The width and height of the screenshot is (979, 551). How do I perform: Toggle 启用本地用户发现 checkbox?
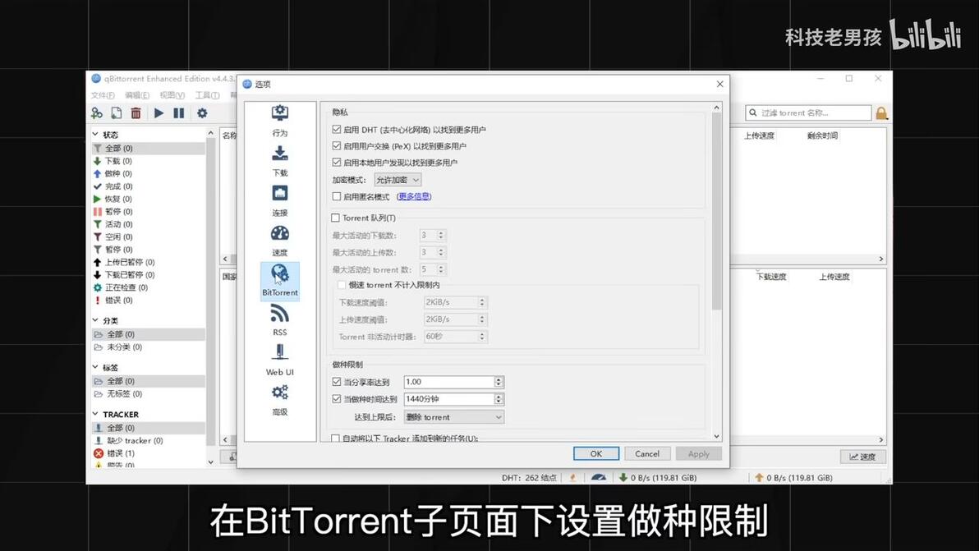pyautogui.click(x=337, y=163)
